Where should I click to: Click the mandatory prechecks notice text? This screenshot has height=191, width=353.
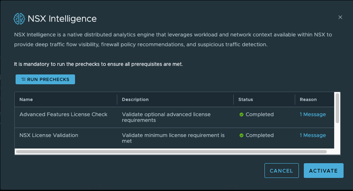98,64
